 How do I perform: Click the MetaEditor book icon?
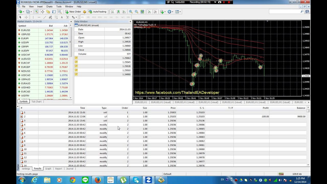click(x=85, y=11)
